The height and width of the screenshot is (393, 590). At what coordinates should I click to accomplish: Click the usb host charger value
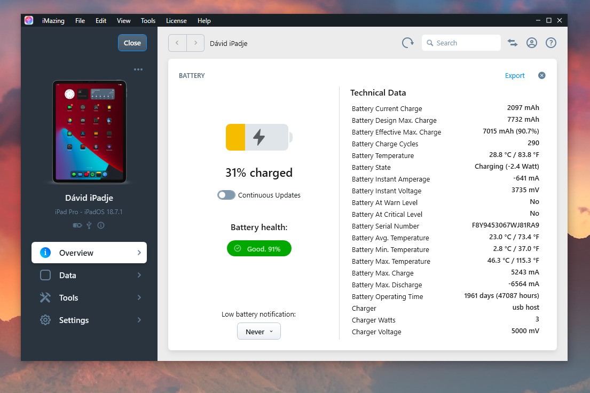[525, 307]
